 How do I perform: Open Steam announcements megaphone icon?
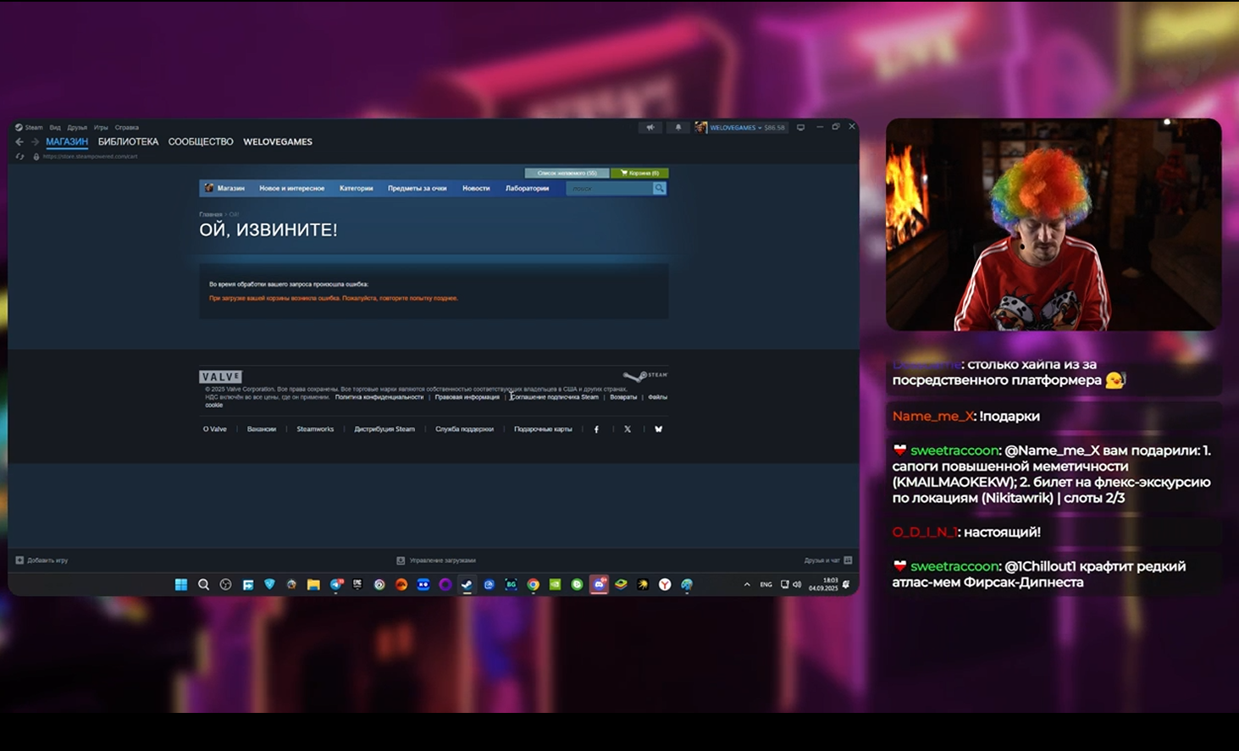pyautogui.click(x=650, y=128)
